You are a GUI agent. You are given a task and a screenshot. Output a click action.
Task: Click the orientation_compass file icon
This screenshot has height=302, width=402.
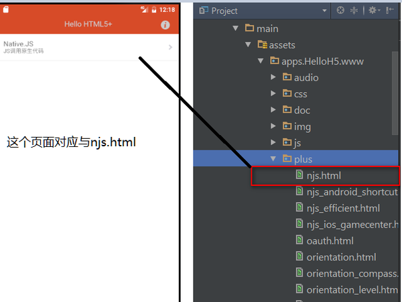(299, 272)
